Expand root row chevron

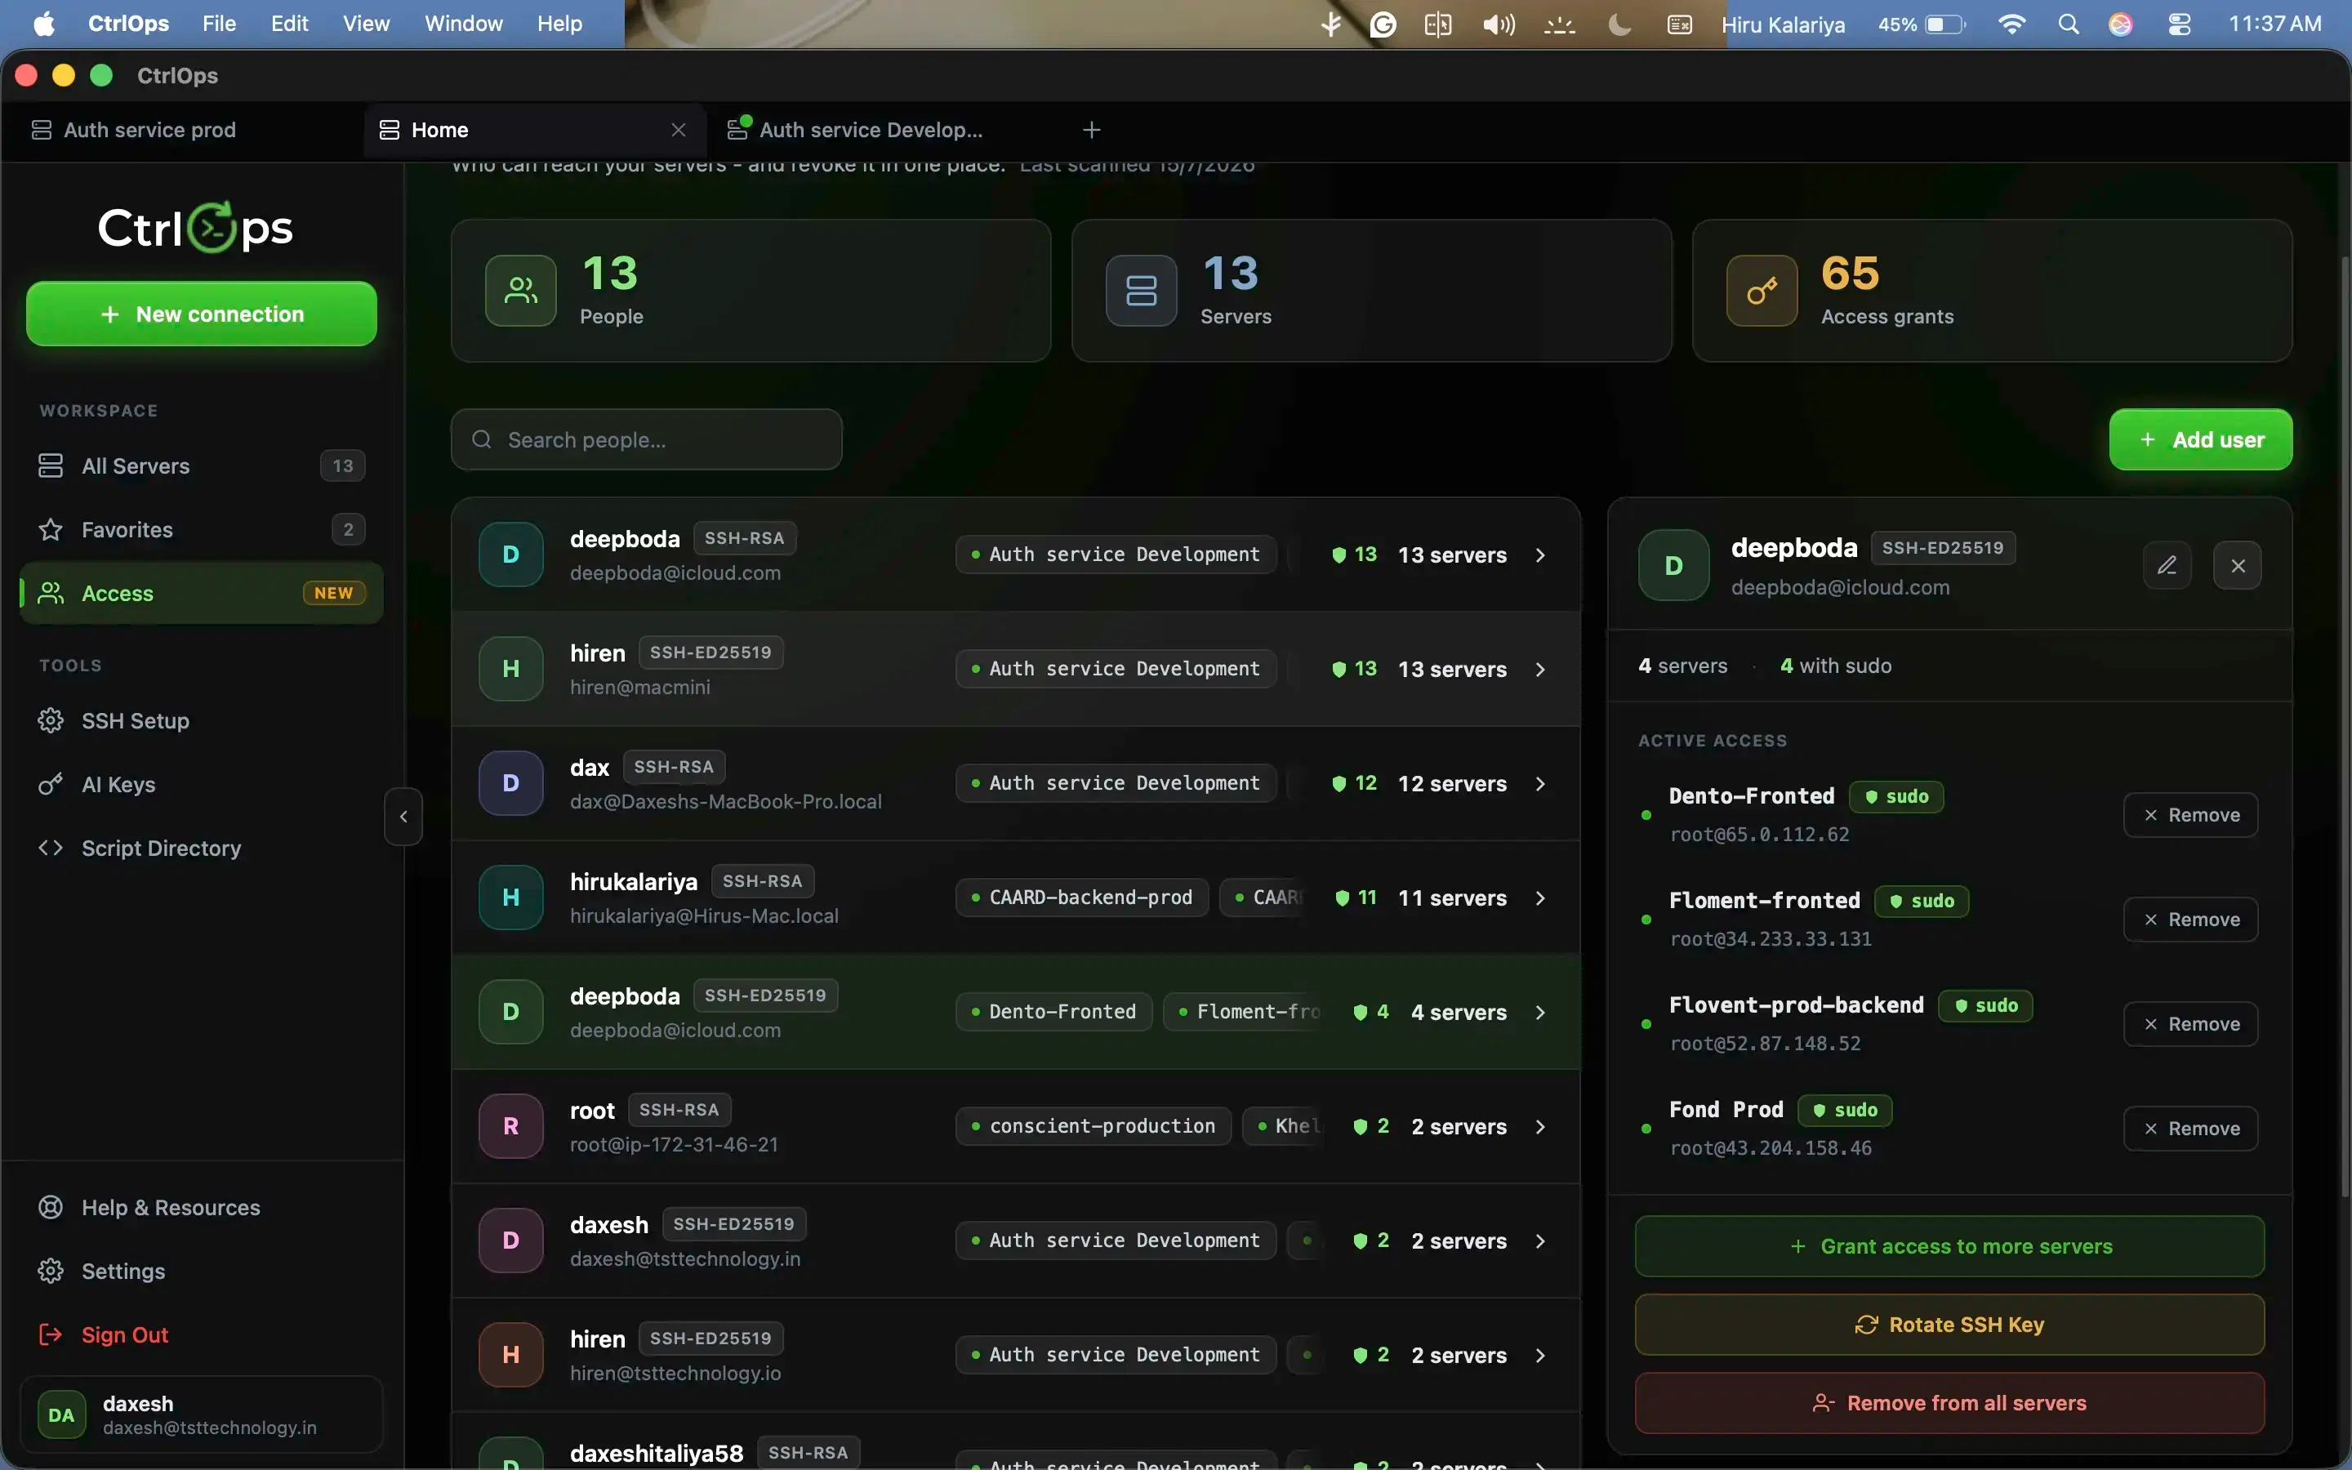tap(1540, 1127)
